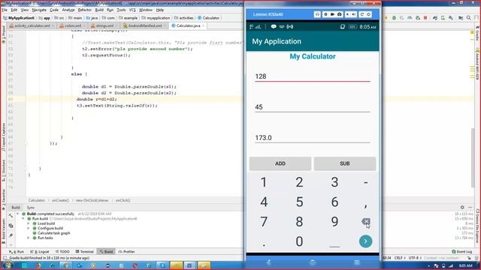This screenshot has width=481, height=270.
Task: Click the 'activities' breadcrumb folder
Action: (x=183, y=18)
